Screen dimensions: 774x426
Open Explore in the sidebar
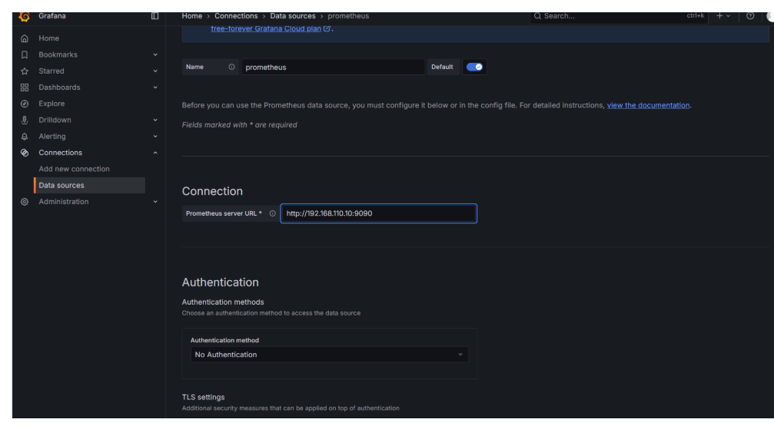coord(51,104)
